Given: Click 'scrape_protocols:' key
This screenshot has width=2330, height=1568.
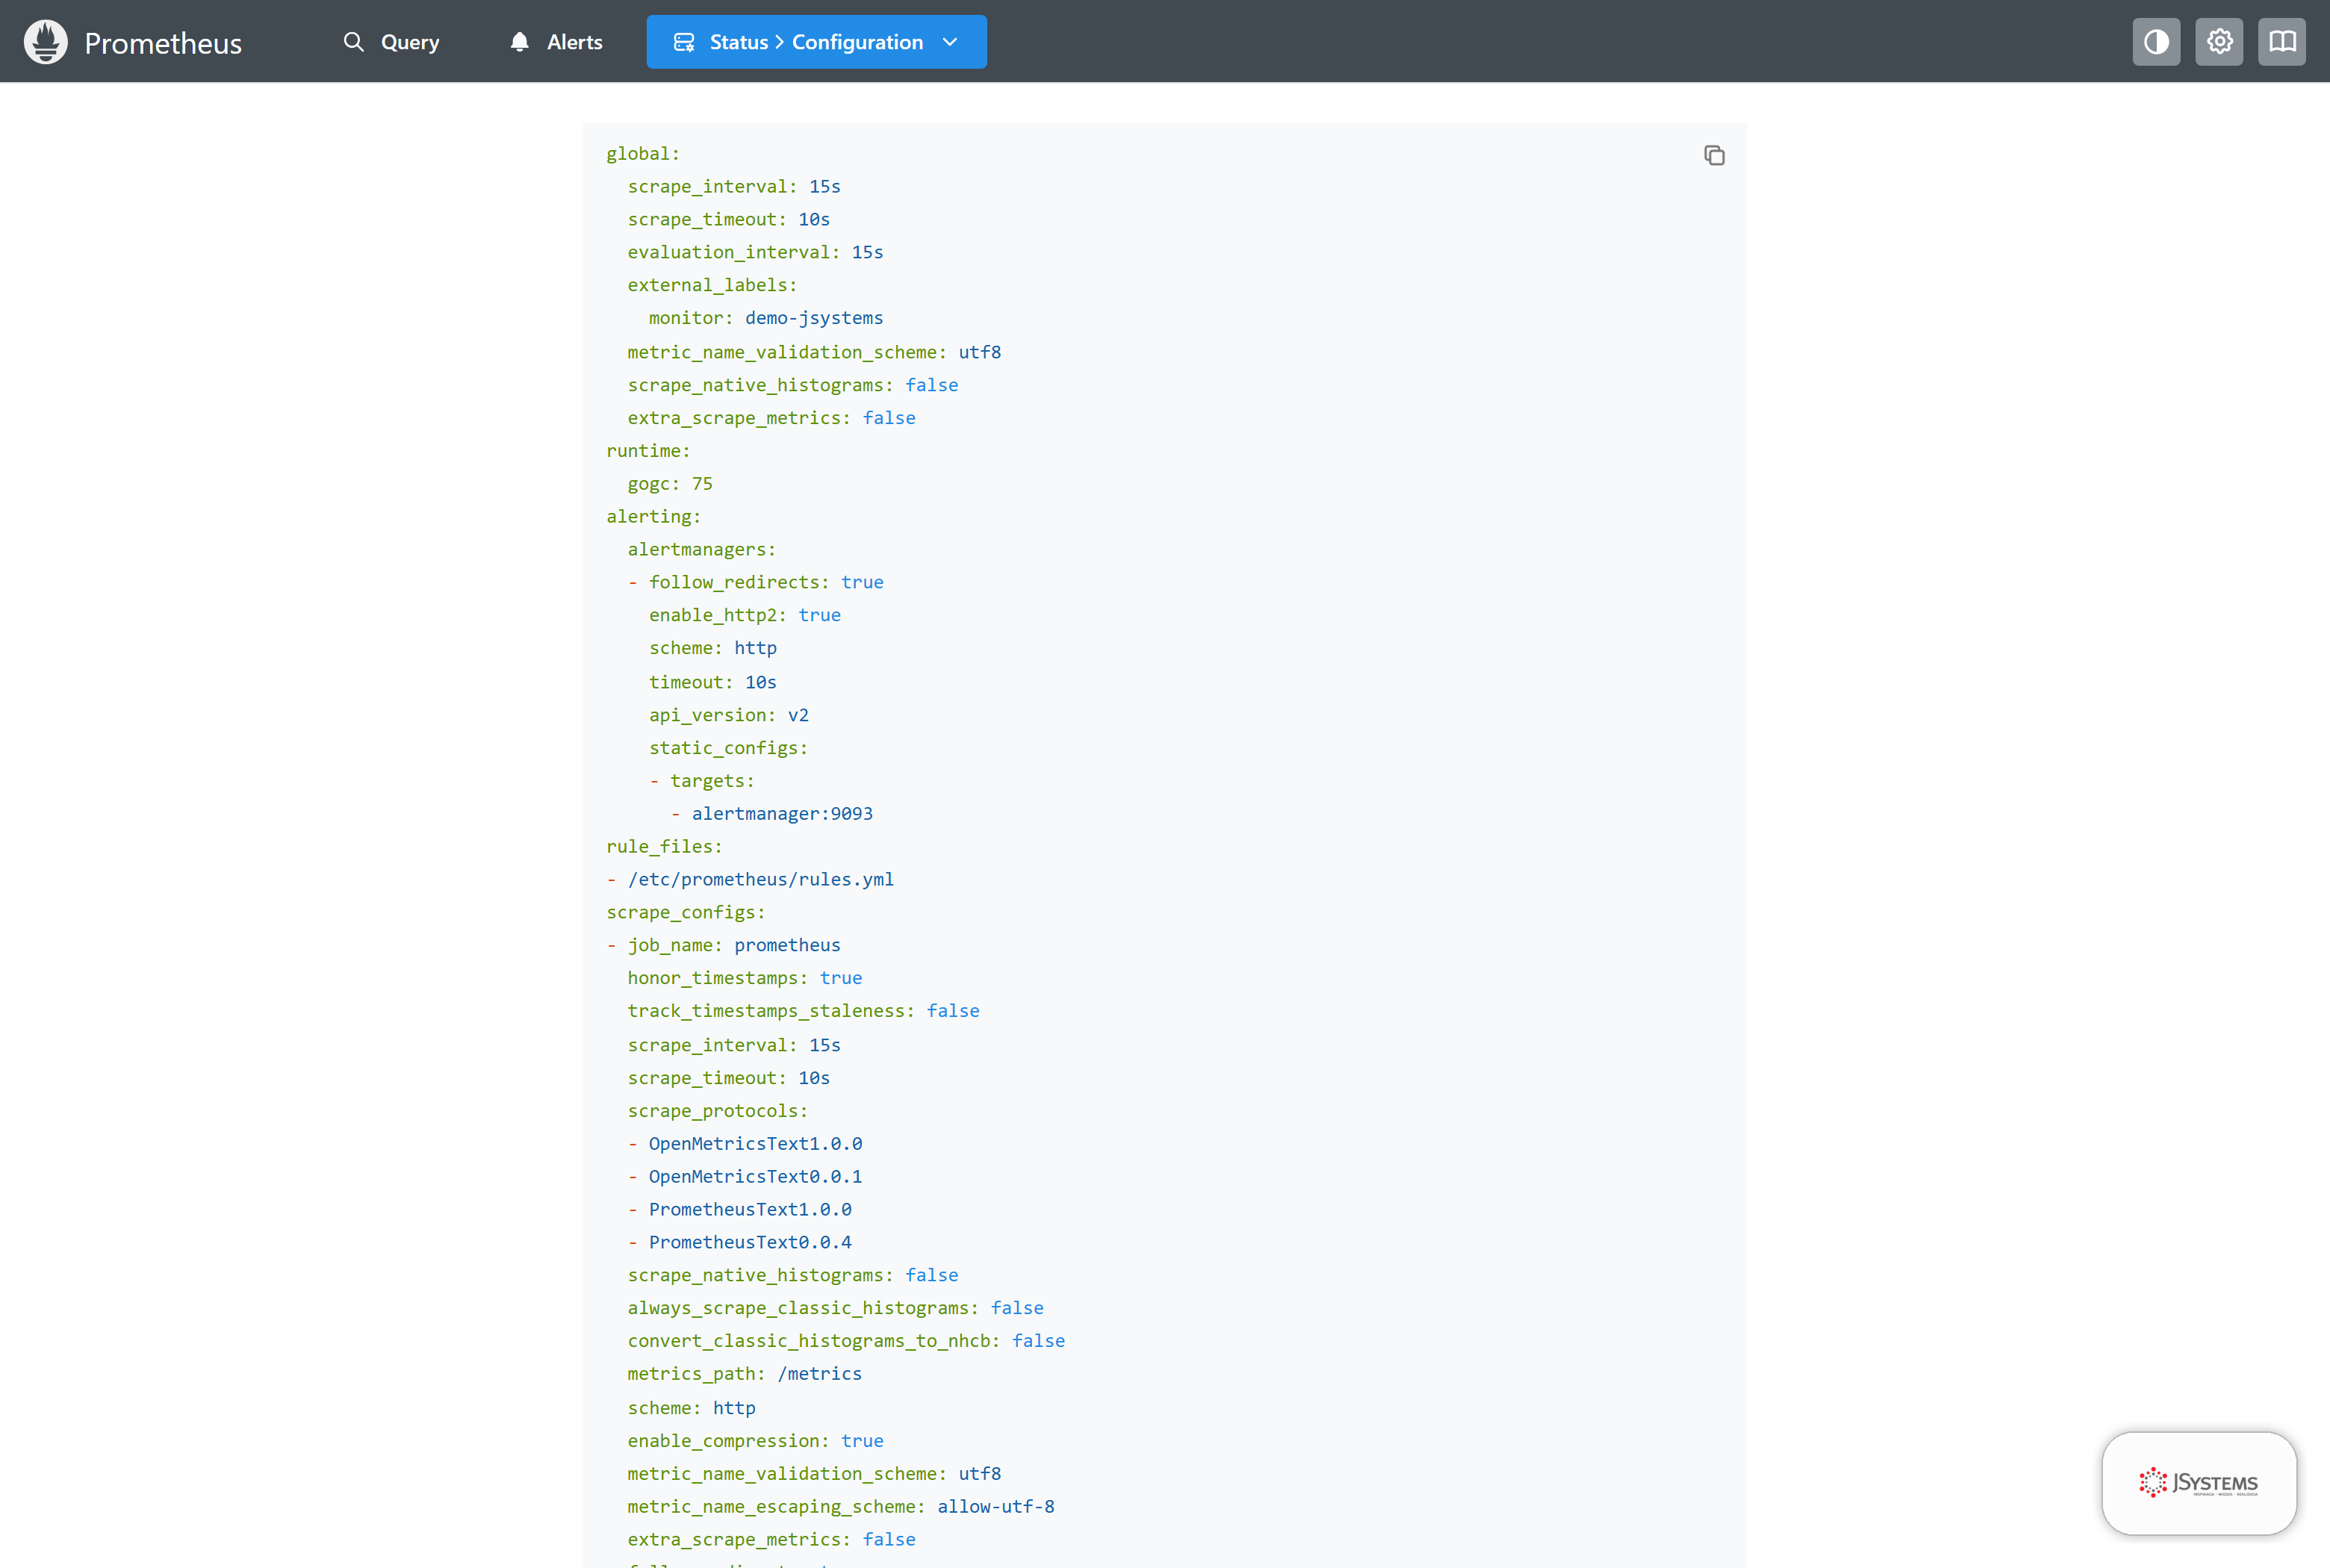Looking at the screenshot, I should [x=717, y=1111].
